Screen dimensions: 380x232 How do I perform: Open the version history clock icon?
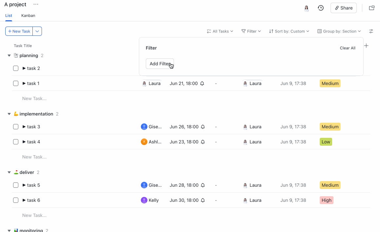click(x=320, y=8)
